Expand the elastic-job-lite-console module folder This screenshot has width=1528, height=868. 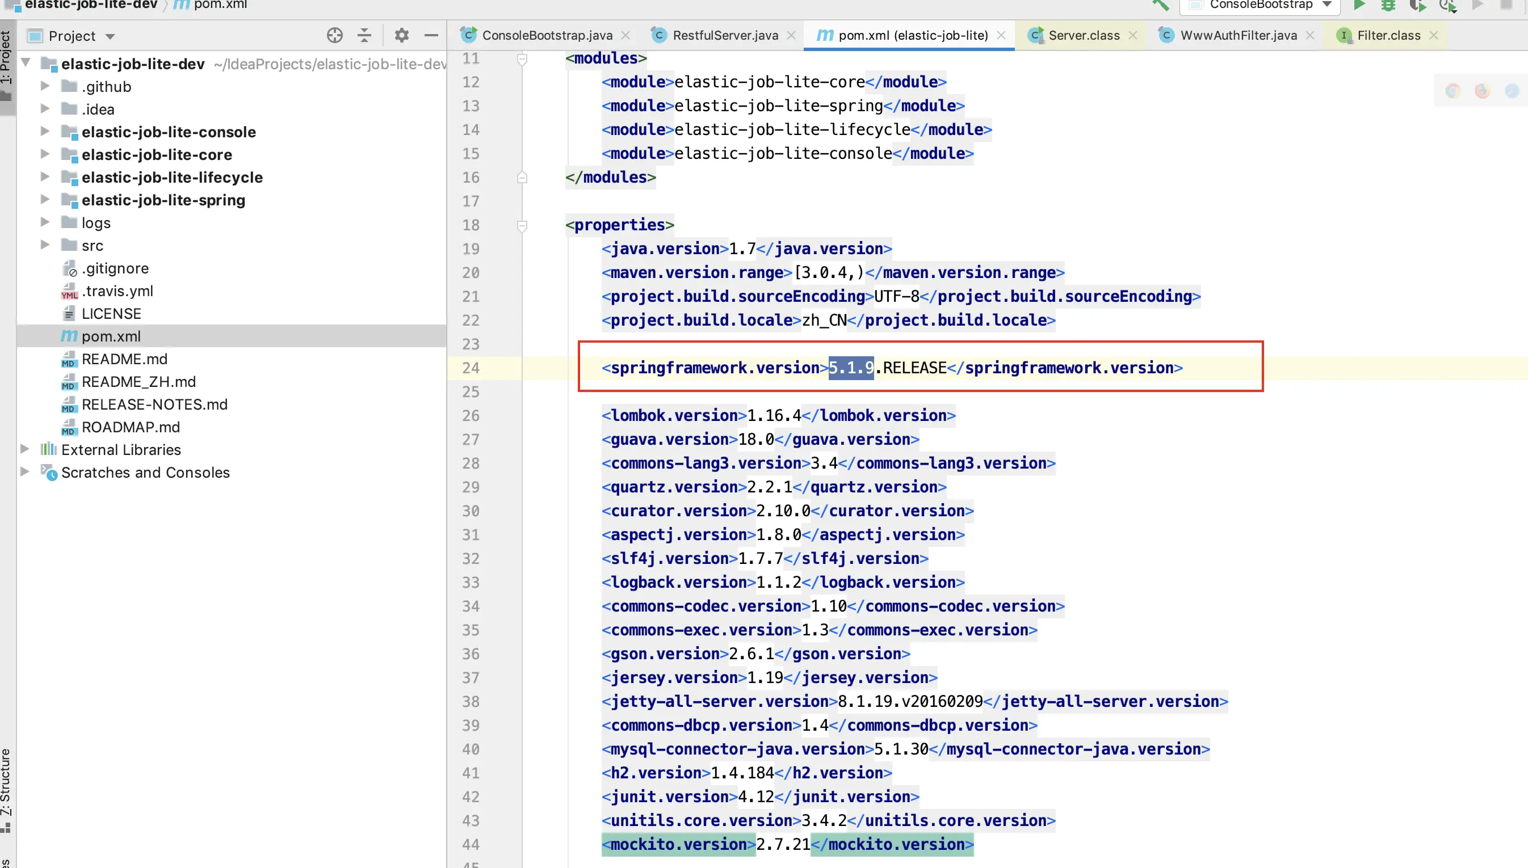click(45, 131)
